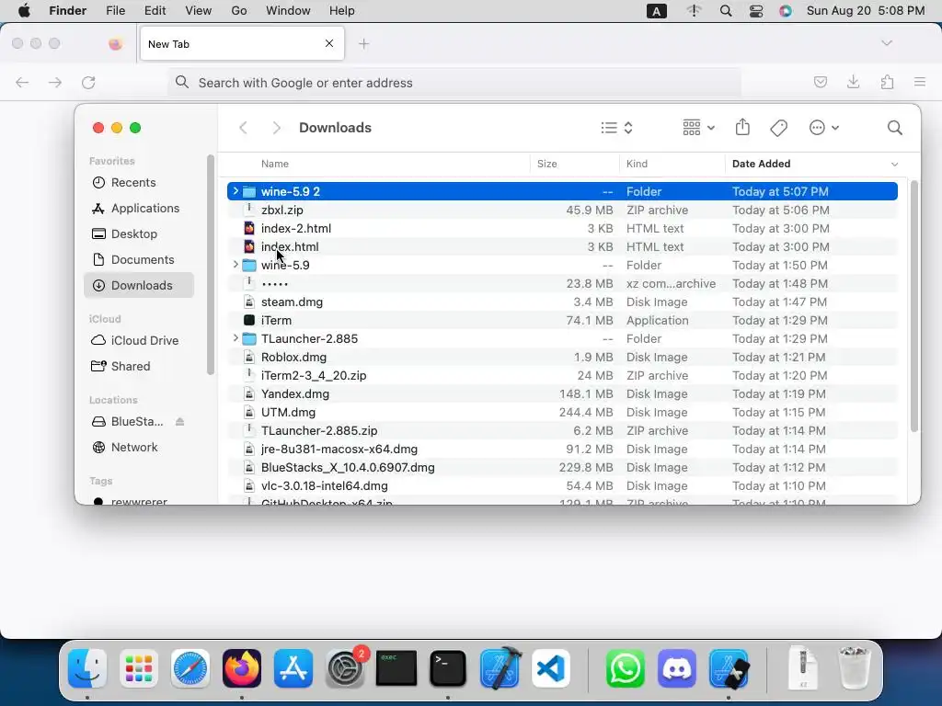Expand the wine-5.9 folder row
Image resolution: width=942 pixels, height=706 pixels.
tap(235, 265)
